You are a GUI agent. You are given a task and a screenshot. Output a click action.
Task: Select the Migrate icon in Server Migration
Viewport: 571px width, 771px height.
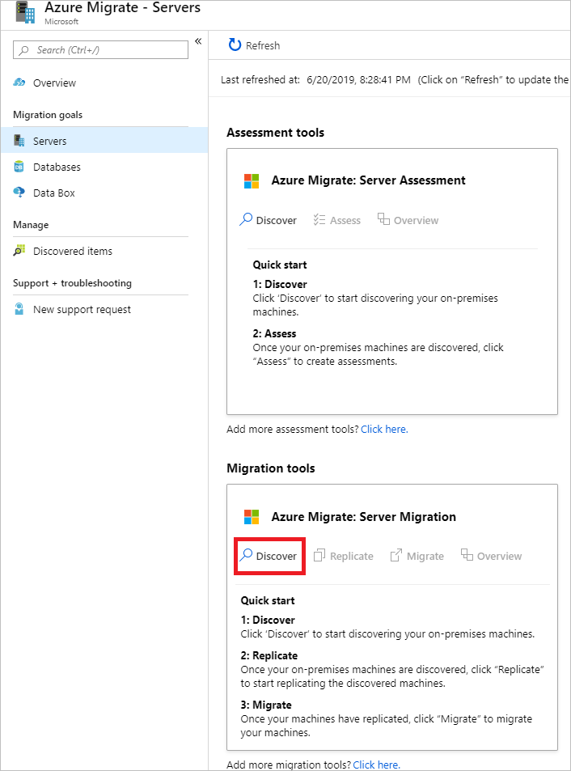395,555
